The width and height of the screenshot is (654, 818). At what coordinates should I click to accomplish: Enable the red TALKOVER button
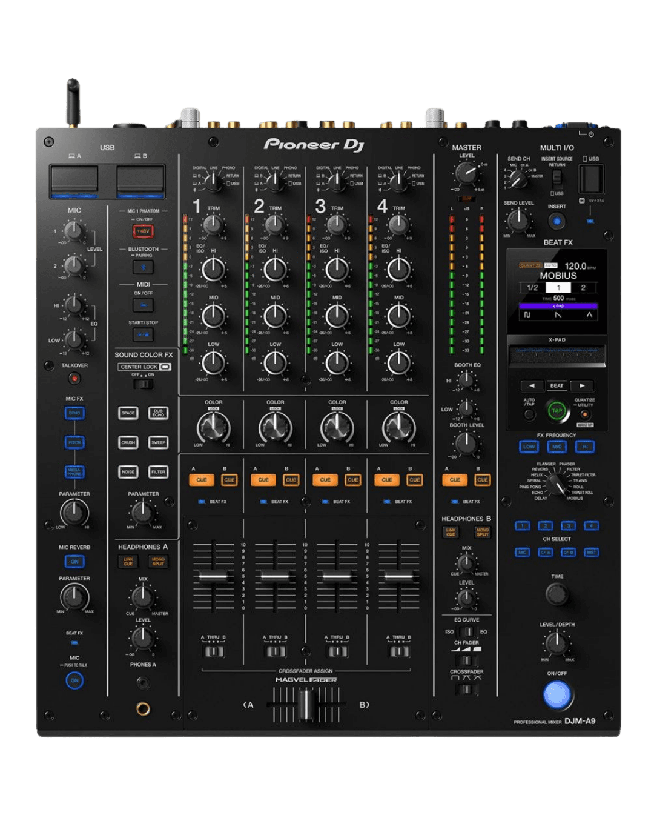74,379
